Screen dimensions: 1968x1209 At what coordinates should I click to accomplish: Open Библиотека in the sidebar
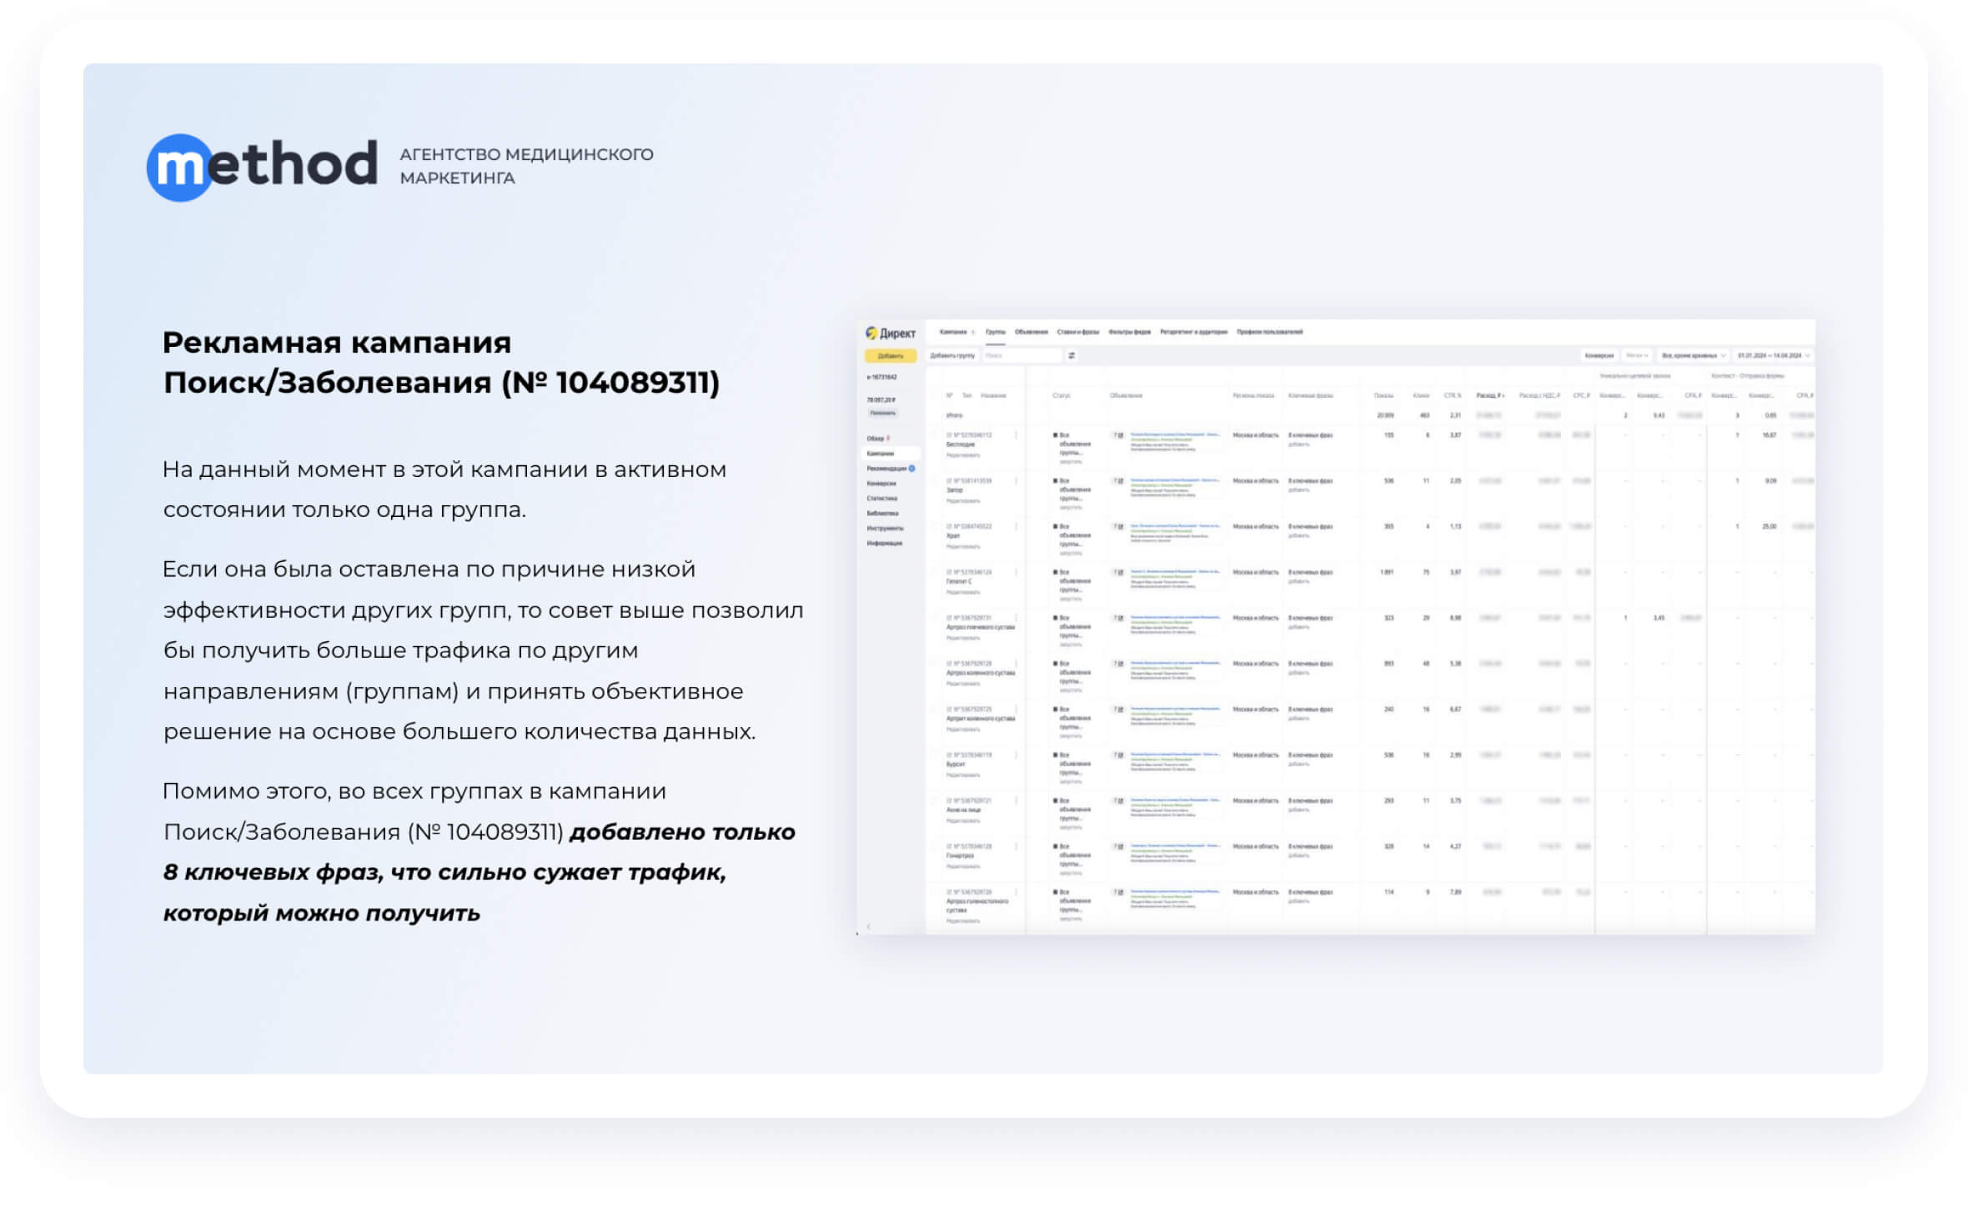(x=882, y=514)
